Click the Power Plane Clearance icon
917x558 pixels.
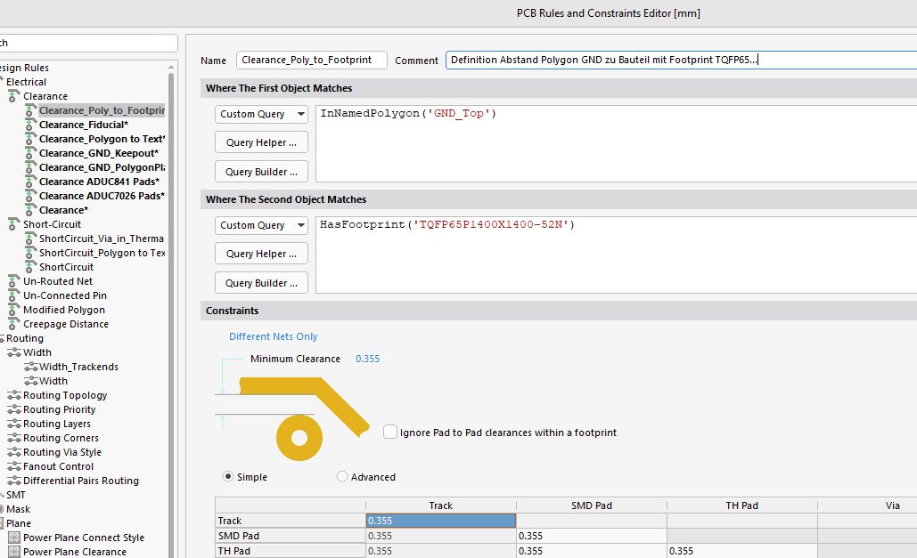tap(14, 552)
